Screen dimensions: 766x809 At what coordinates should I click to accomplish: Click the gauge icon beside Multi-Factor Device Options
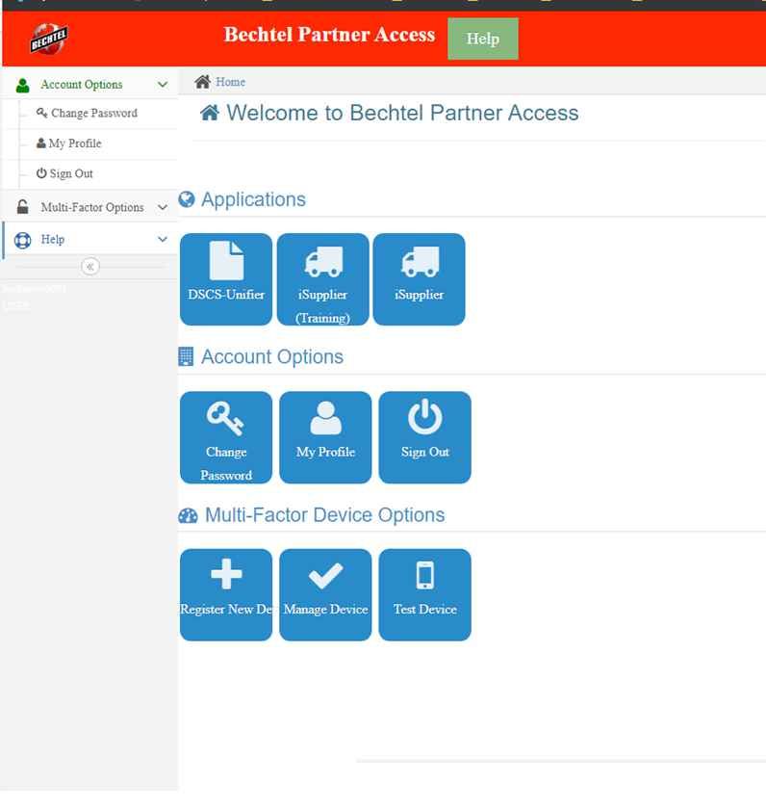tap(188, 515)
